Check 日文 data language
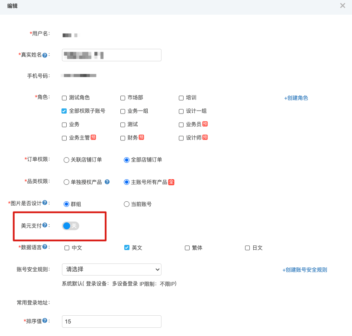This screenshot has height=336, width=352. (247, 248)
